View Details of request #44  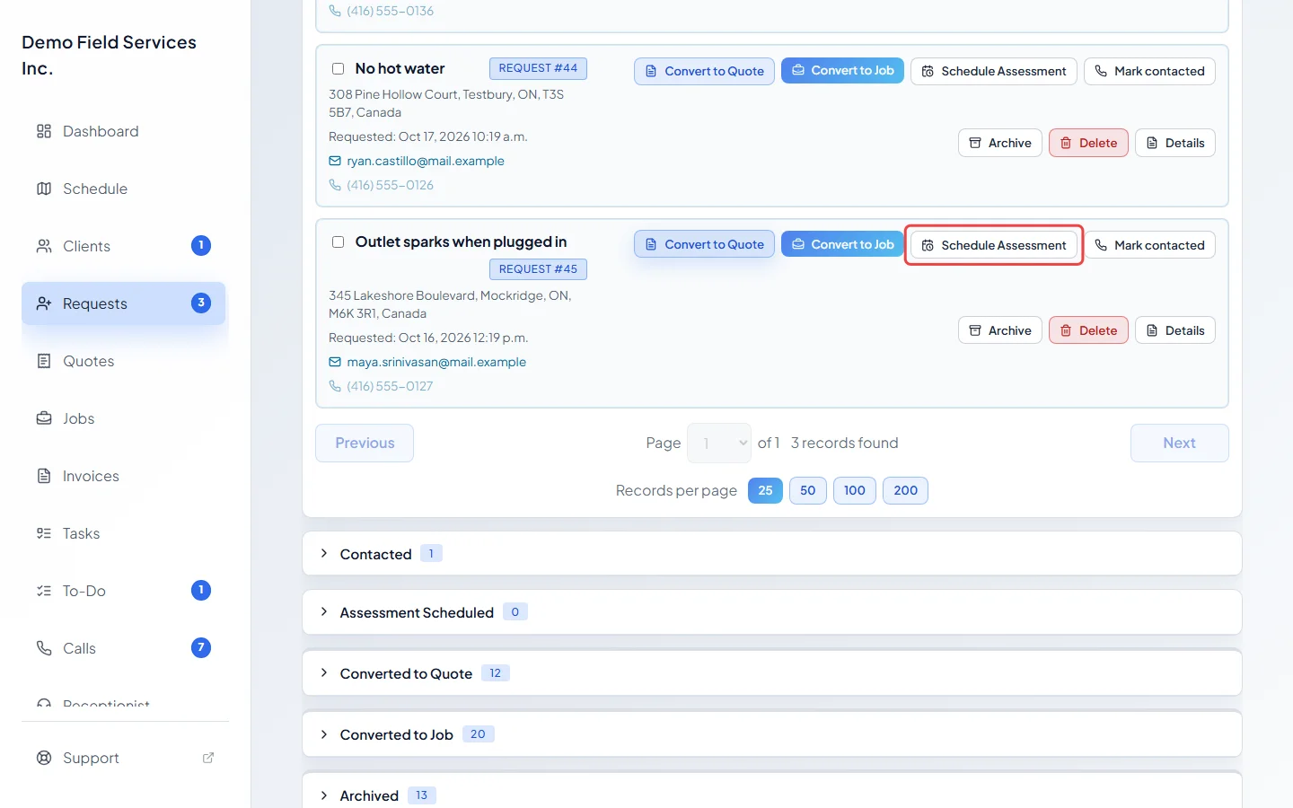pyautogui.click(x=1175, y=143)
